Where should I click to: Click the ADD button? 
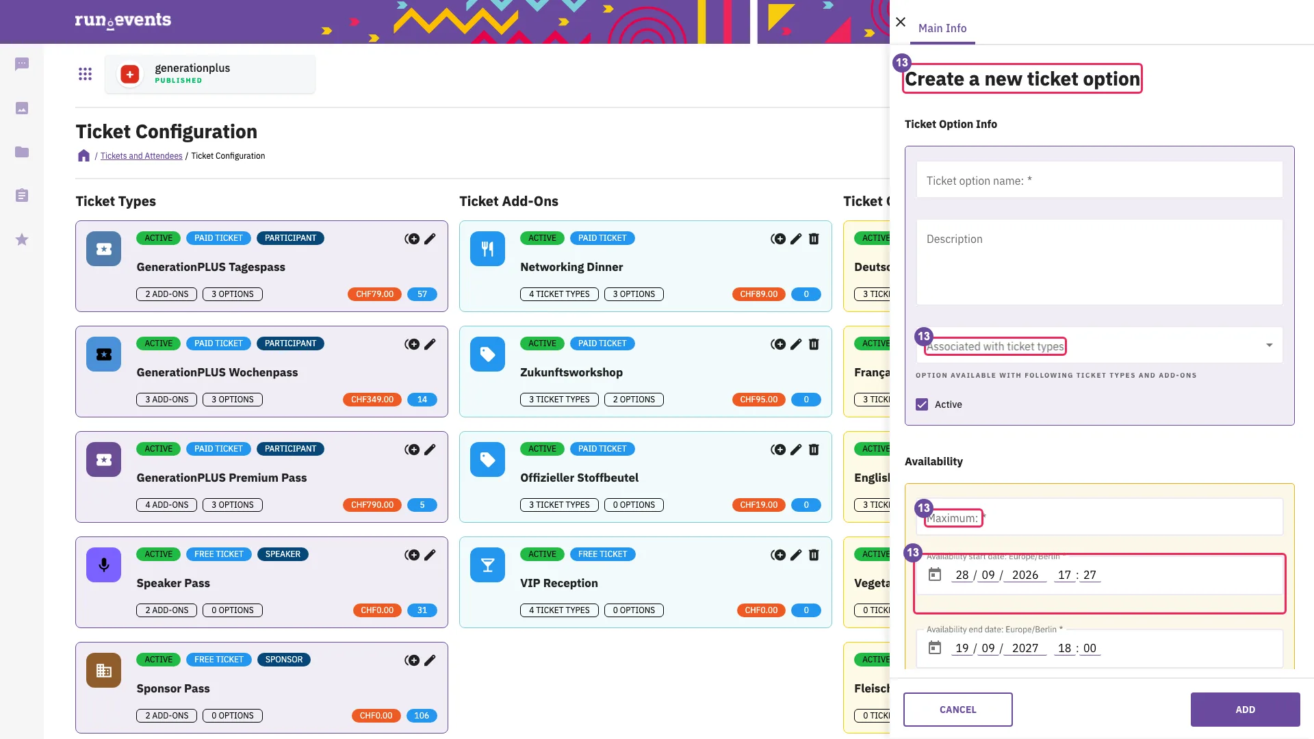point(1245,710)
